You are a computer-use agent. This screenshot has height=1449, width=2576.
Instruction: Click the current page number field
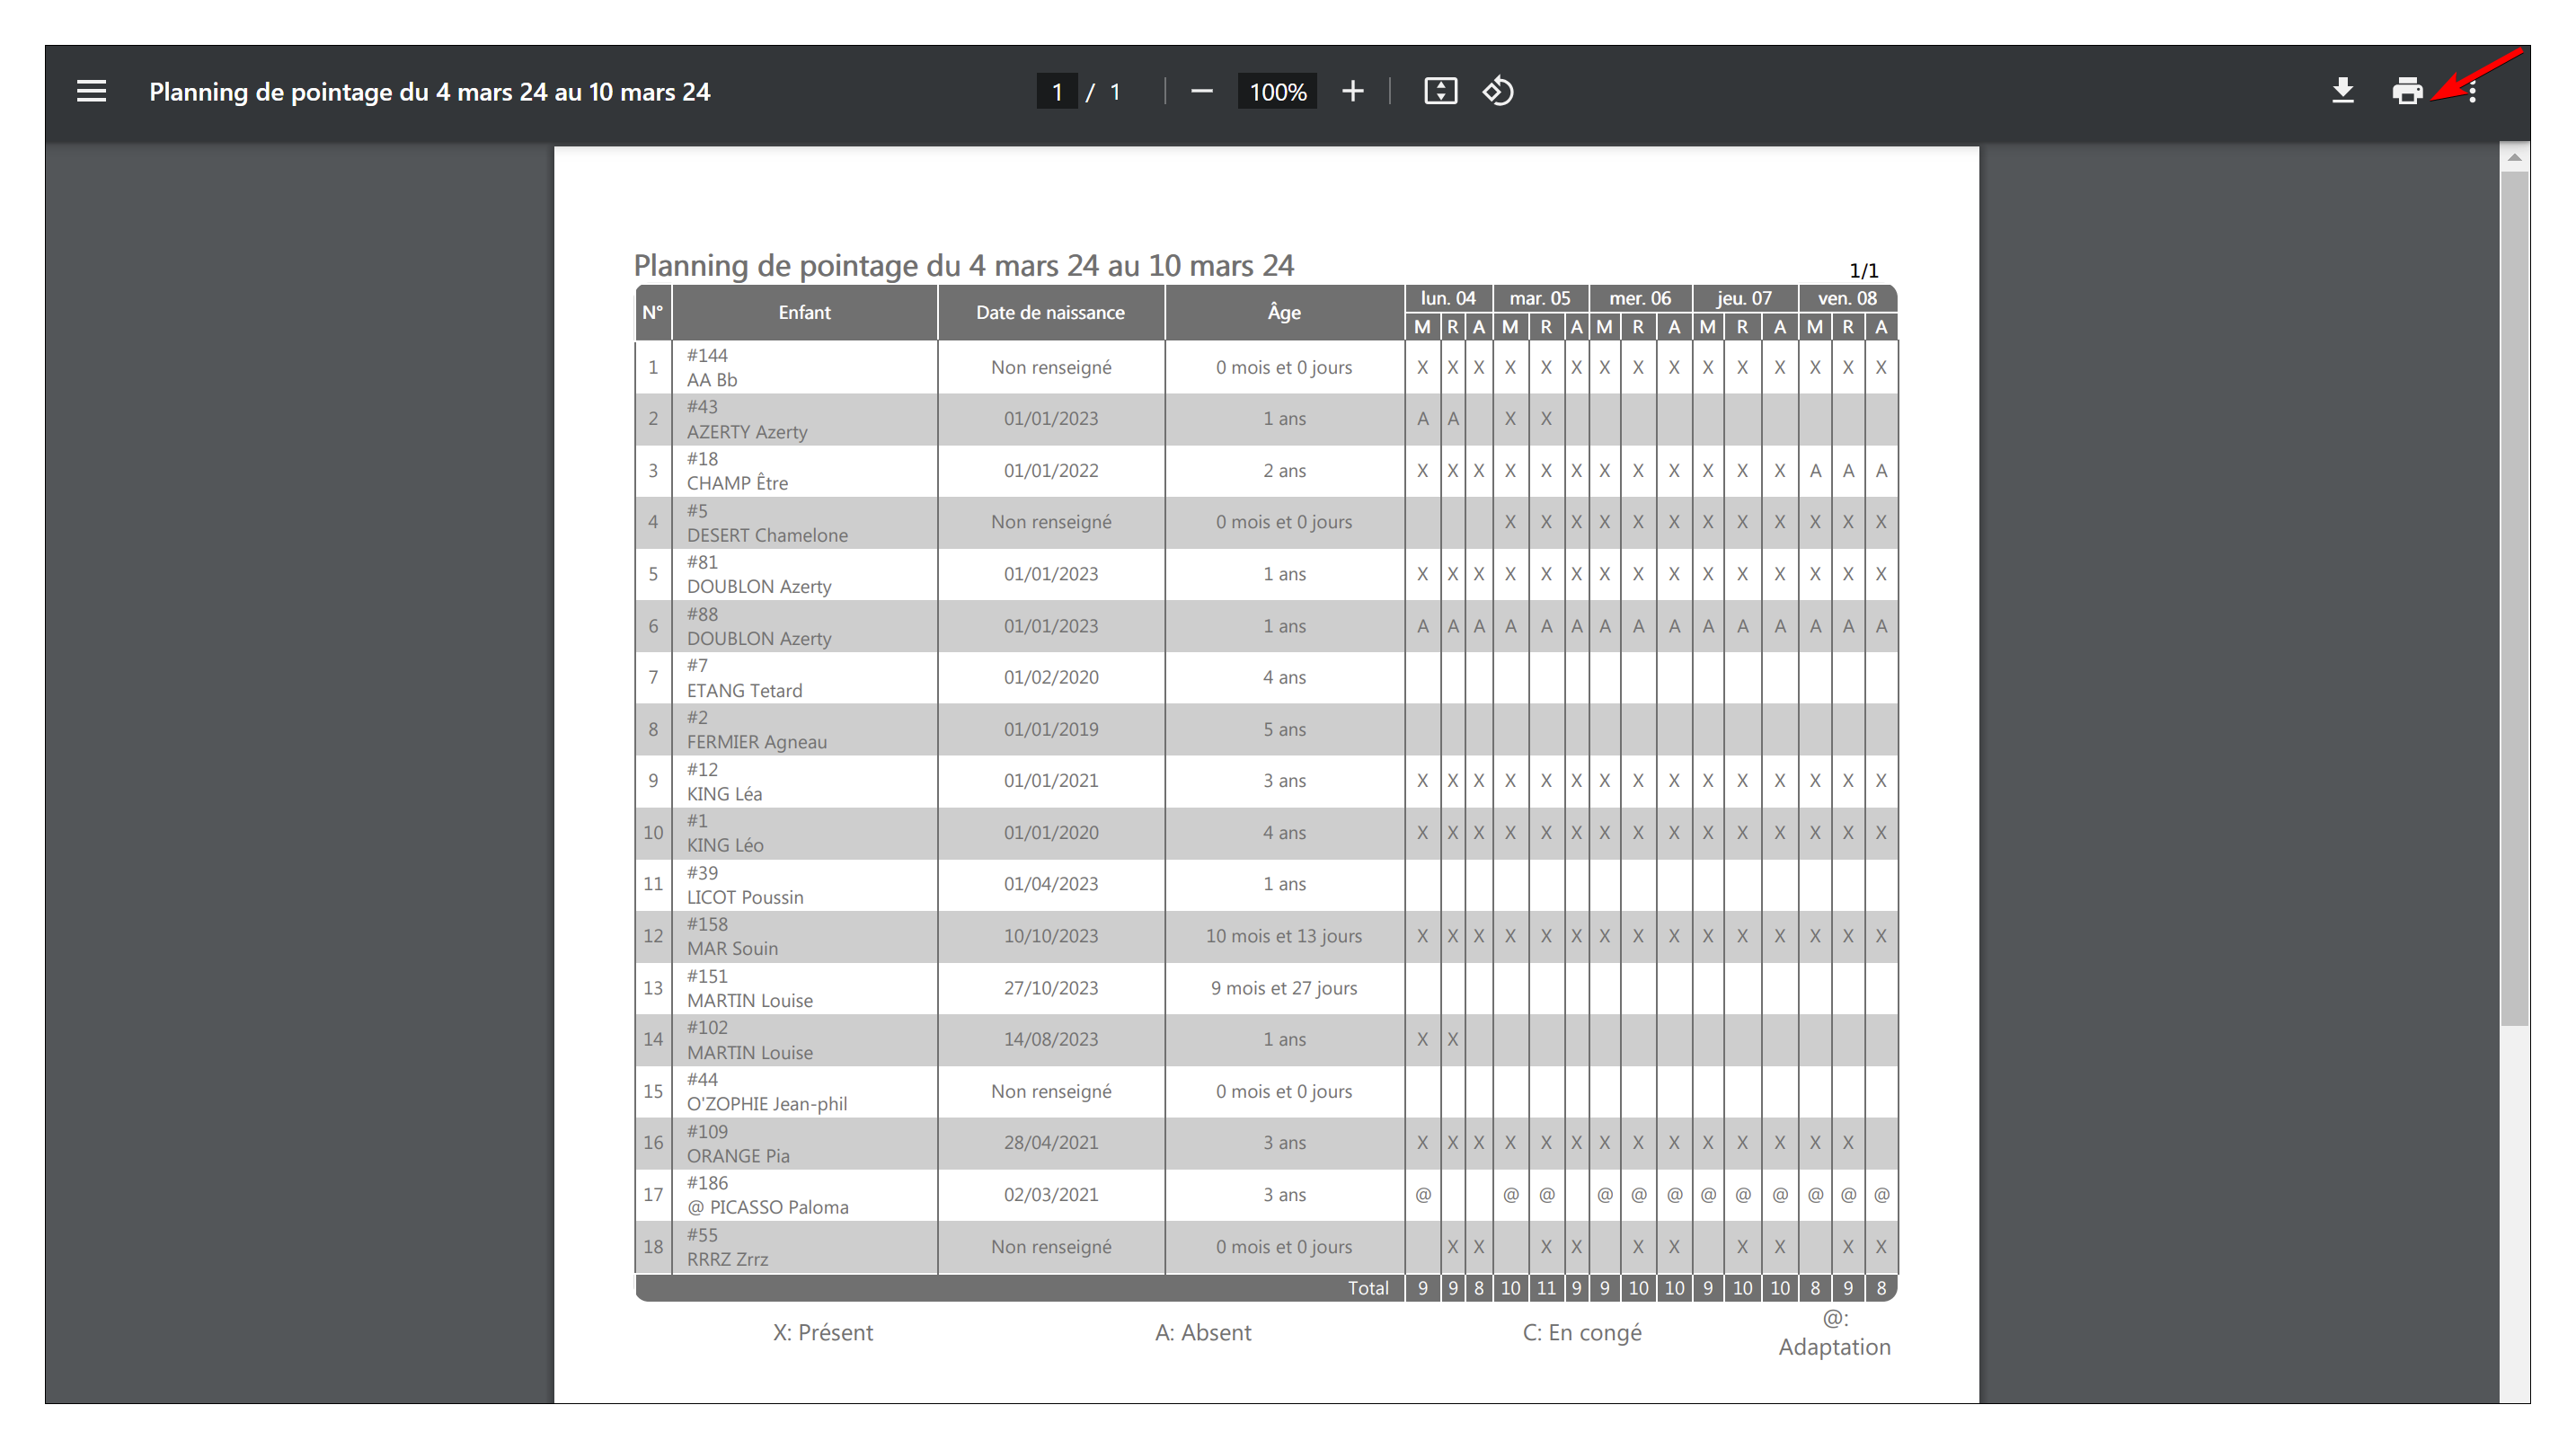point(1057,92)
